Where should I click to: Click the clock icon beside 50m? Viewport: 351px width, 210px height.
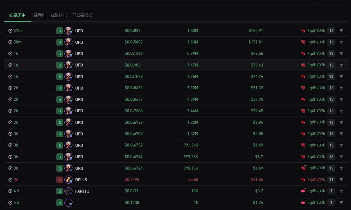(10, 42)
